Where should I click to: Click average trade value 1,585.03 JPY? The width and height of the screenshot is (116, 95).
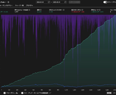(95, 12)
